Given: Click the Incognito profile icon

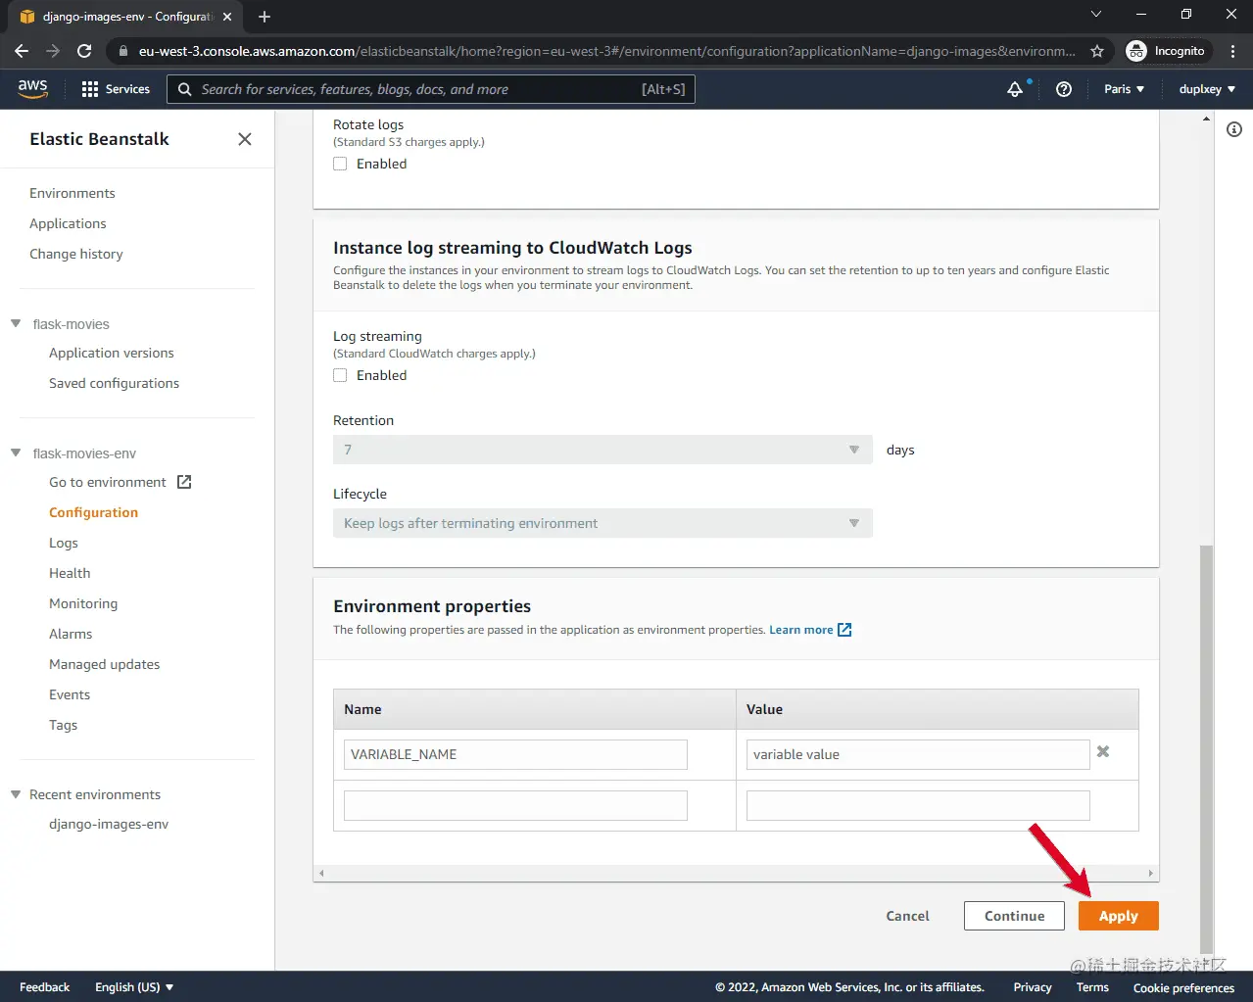Looking at the screenshot, I should [1136, 50].
